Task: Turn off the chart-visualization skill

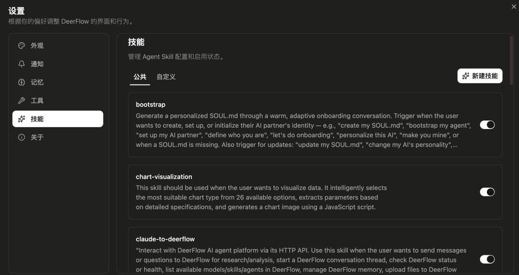Action: coord(487,192)
